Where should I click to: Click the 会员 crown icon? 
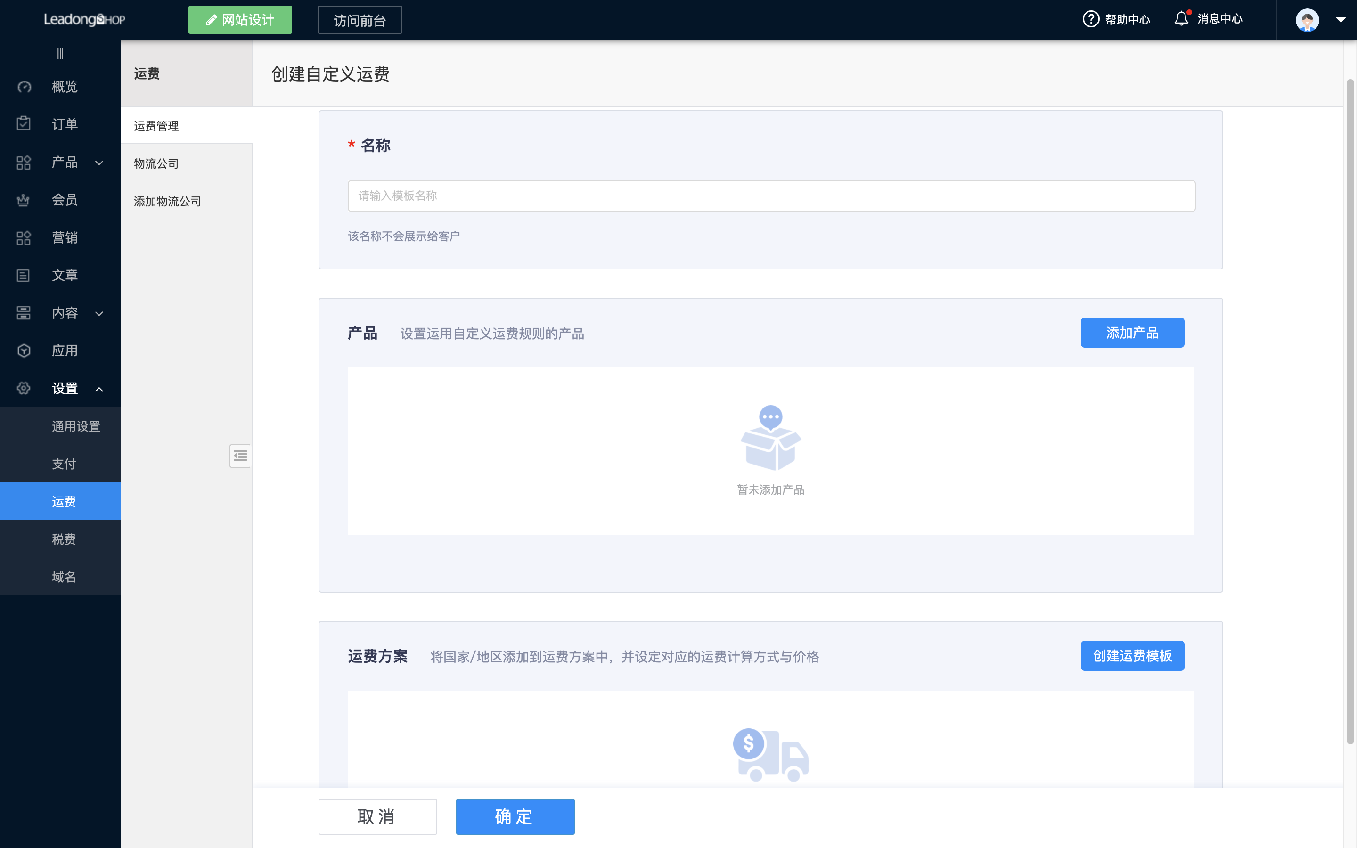coord(24,200)
